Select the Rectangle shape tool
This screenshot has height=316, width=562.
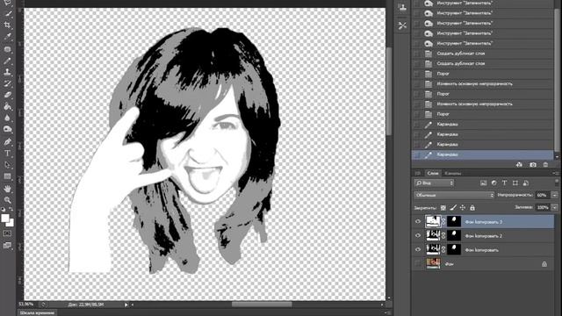(x=7, y=176)
